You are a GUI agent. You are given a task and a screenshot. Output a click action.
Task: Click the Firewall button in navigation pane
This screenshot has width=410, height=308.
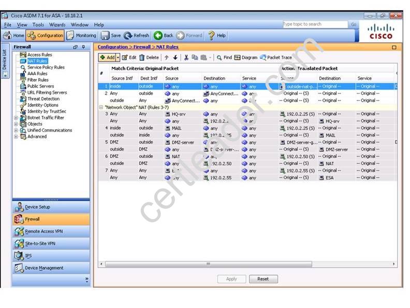click(x=51, y=219)
